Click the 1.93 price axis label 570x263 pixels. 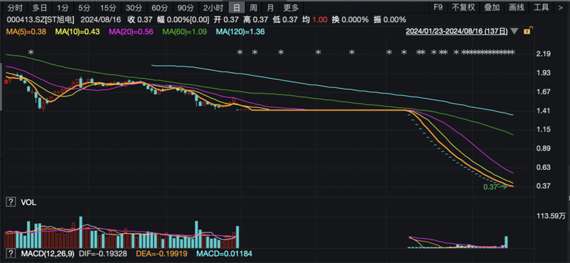pyautogui.click(x=543, y=73)
